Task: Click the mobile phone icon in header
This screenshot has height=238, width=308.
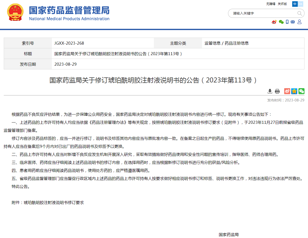Action: tap(287, 22)
